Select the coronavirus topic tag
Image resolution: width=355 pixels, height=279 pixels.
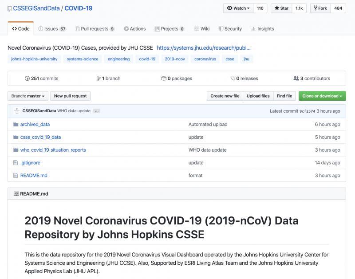click(205, 59)
